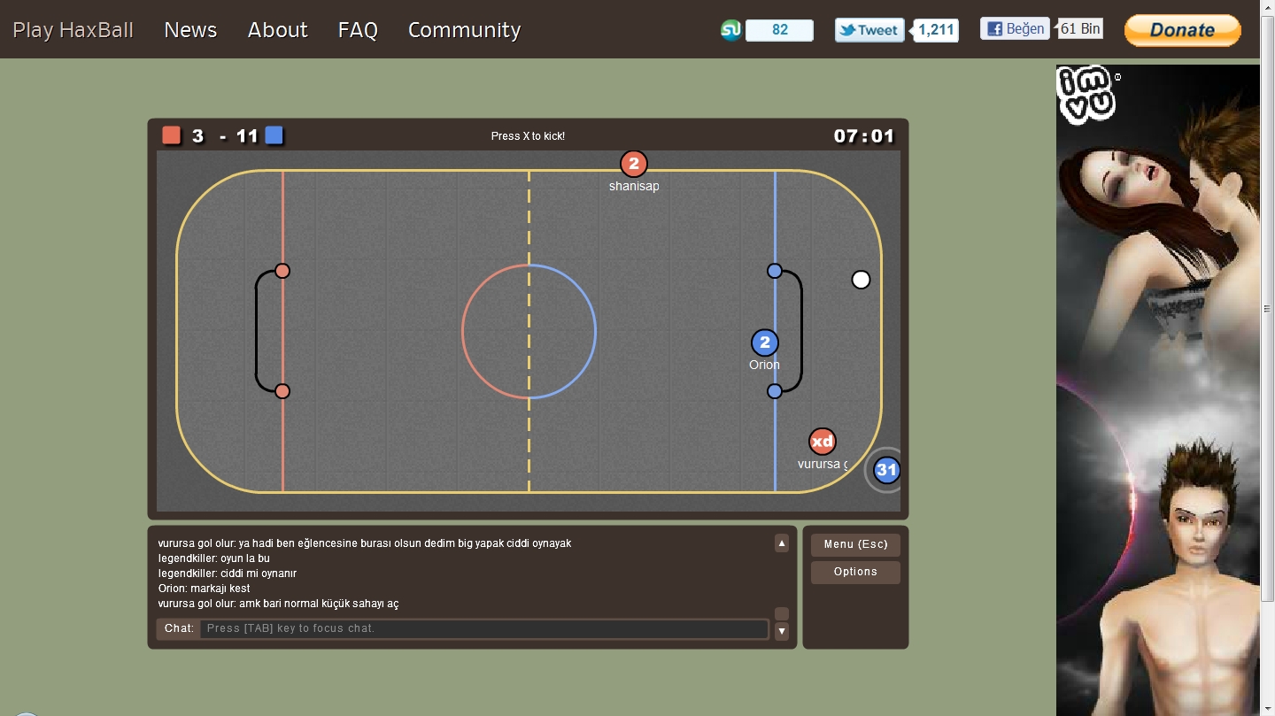Click the chat scroll down arrow

click(782, 631)
